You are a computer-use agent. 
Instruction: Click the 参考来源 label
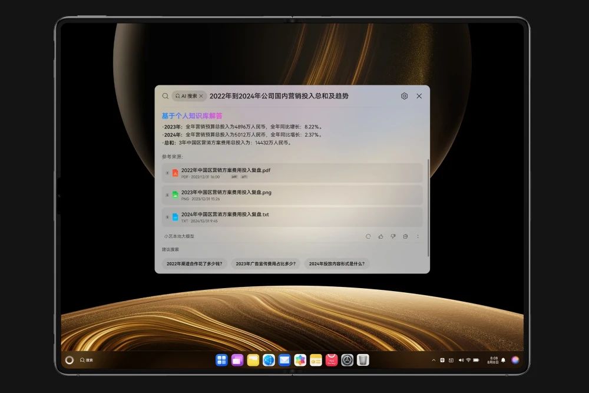coord(173,157)
